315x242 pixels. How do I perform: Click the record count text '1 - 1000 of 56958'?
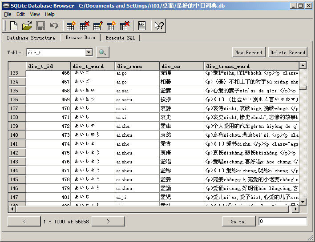tap(66, 222)
